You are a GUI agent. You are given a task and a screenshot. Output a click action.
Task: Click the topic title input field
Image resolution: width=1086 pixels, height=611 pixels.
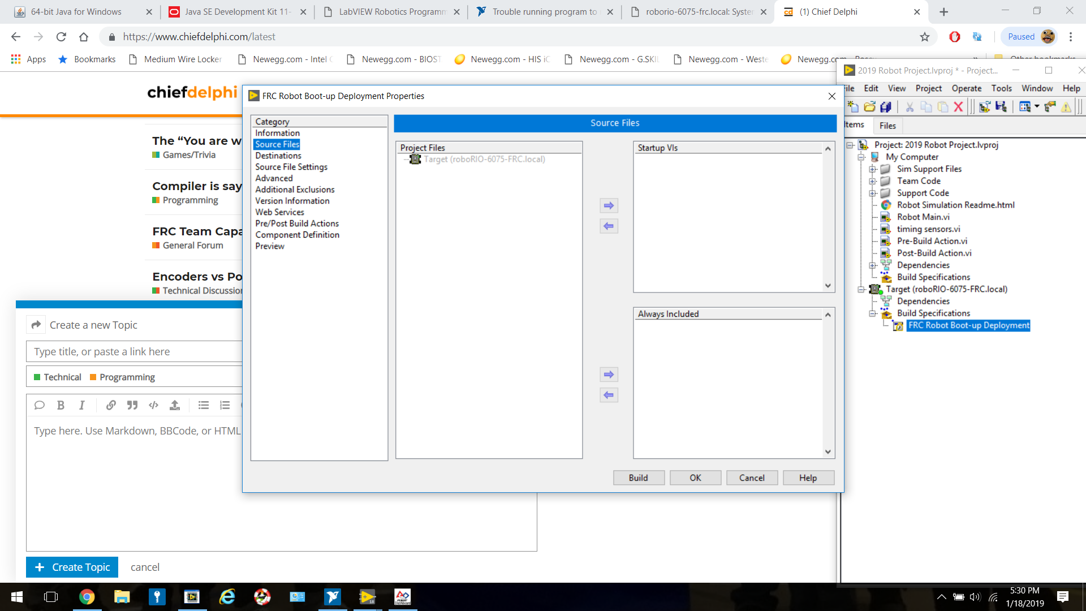135,351
